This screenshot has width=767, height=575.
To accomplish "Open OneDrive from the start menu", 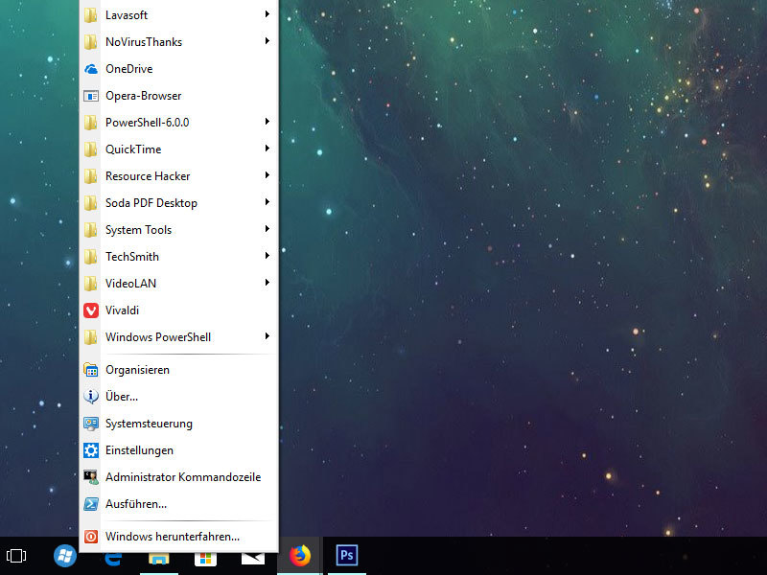I will 128,68.
